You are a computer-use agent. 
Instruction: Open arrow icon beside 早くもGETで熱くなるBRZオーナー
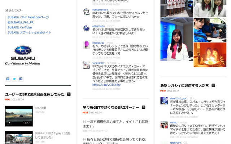pyautogui.click(x=144, y=107)
